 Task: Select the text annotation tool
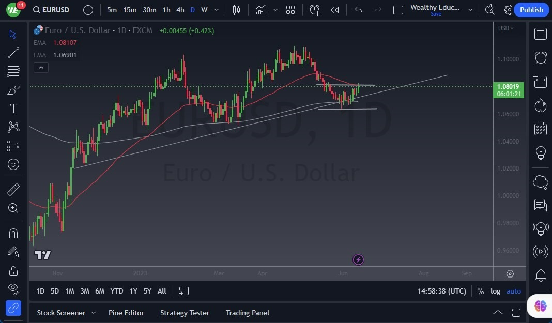coord(13,109)
